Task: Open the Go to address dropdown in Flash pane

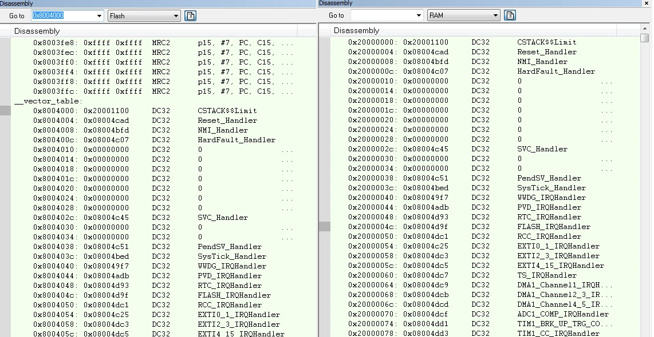Action: coord(99,16)
